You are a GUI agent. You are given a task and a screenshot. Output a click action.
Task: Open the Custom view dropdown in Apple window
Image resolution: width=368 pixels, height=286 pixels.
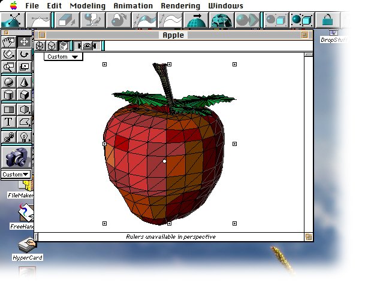(x=63, y=57)
